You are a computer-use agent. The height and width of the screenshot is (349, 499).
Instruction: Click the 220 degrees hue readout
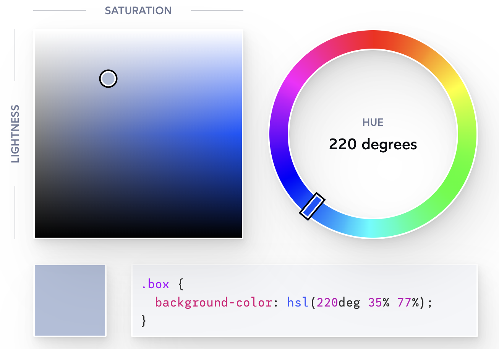click(x=373, y=145)
